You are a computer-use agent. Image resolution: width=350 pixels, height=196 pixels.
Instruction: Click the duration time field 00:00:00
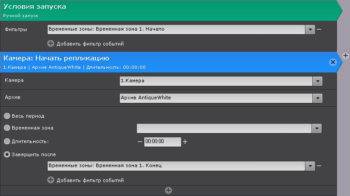click(162, 142)
